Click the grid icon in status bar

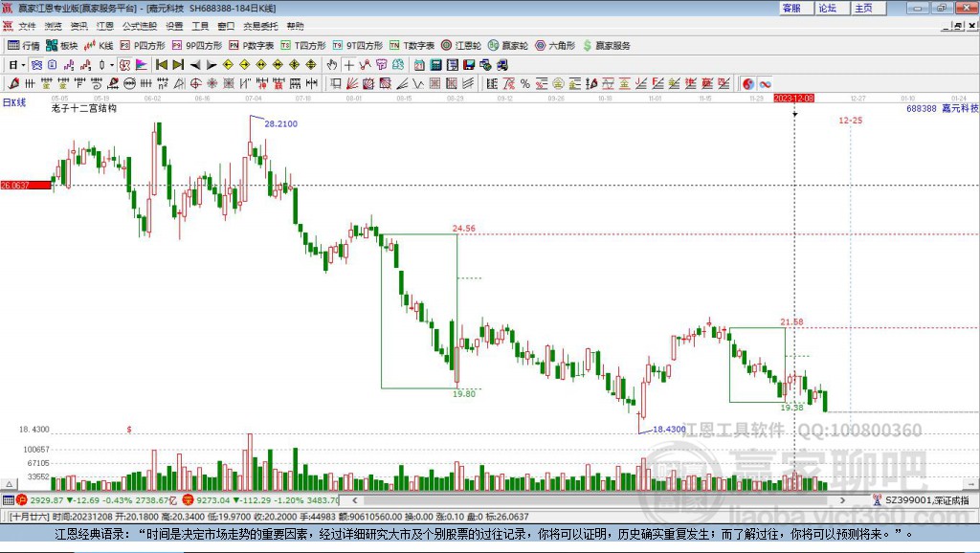point(8,499)
